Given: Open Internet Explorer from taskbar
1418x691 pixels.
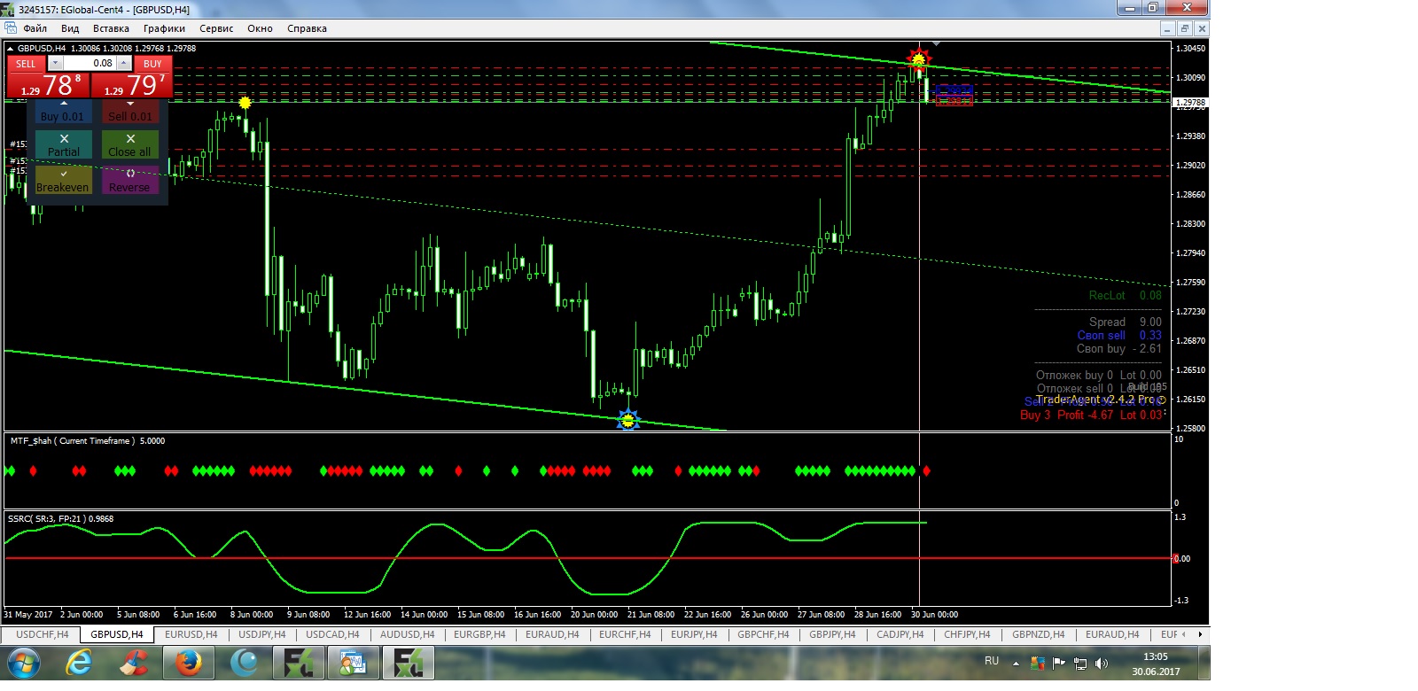Looking at the screenshot, I should [79, 663].
